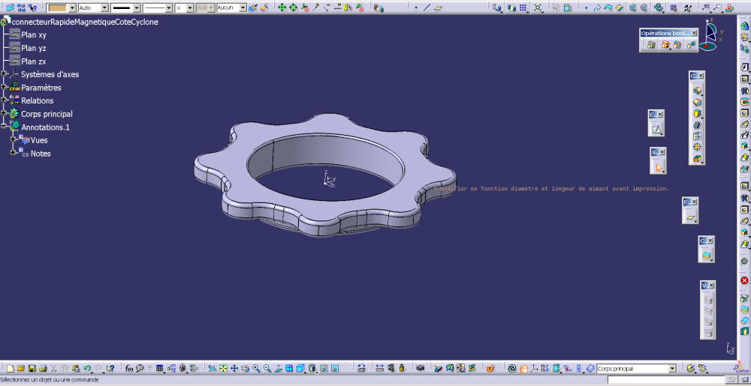Viewport: 751px width, 386px height.
Task: Collapse the Annotations.1 tree node
Action: tap(5, 127)
